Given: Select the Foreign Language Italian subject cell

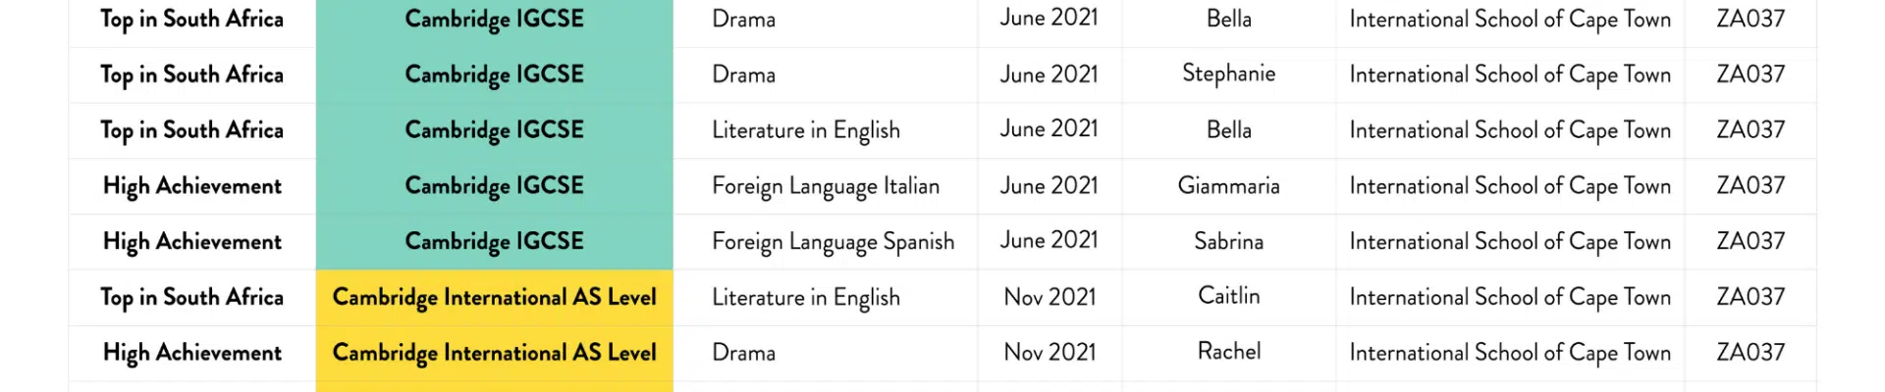Looking at the screenshot, I should click(826, 186).
